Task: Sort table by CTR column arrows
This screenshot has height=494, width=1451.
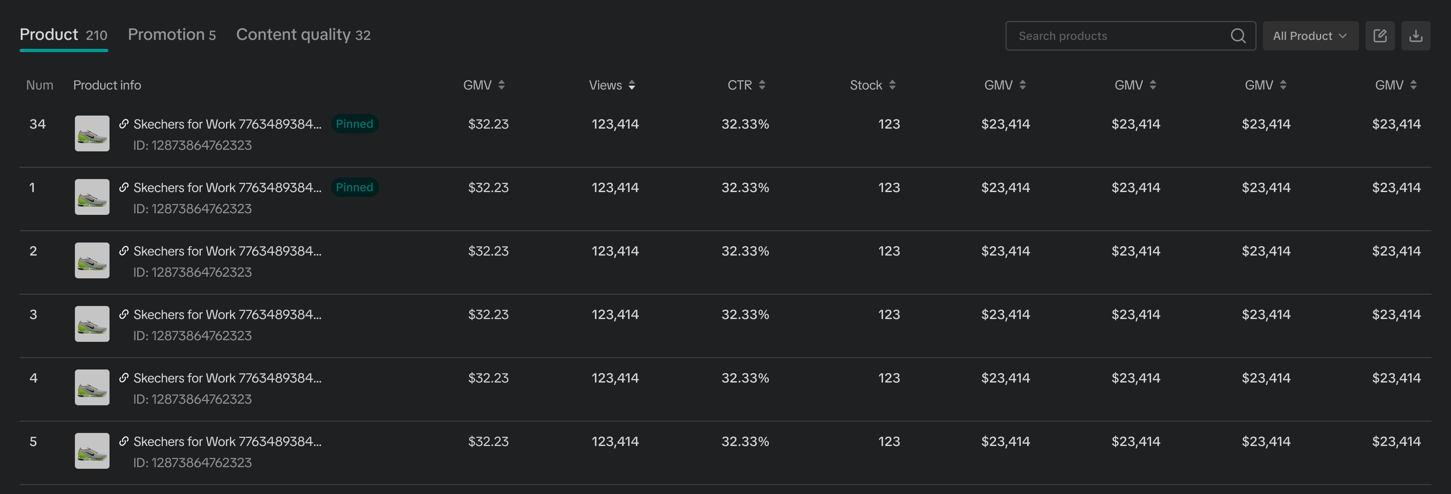Action: click(x=762, y=85)
